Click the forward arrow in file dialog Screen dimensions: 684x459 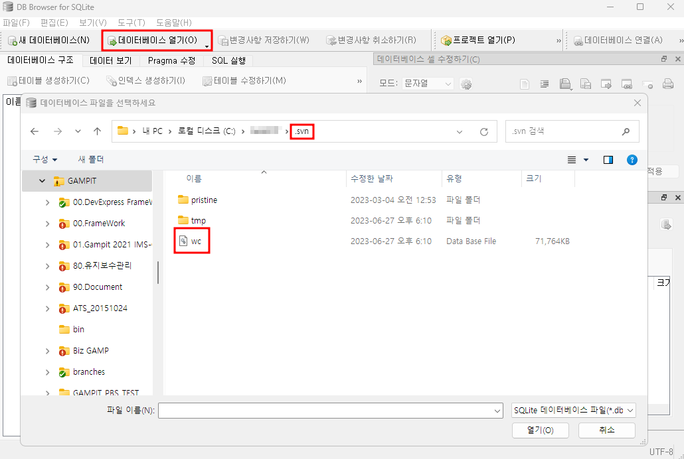(x=58, y=131)
